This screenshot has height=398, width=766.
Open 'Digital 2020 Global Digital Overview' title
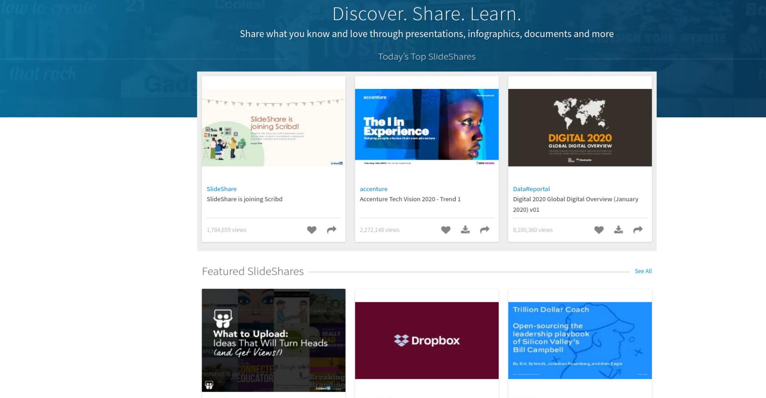point(576,204)
